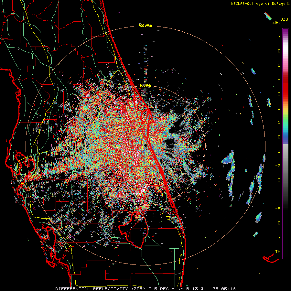This screenshot has height=291, width=291.
Task: Click the DZD legend title
Action: coord(284,19)
